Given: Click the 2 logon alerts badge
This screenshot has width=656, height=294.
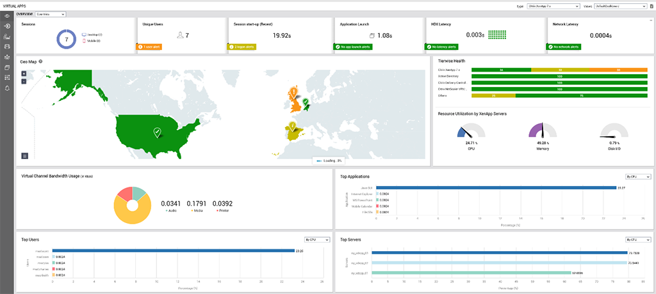Looking at the screenshot, I should (242, 47).
